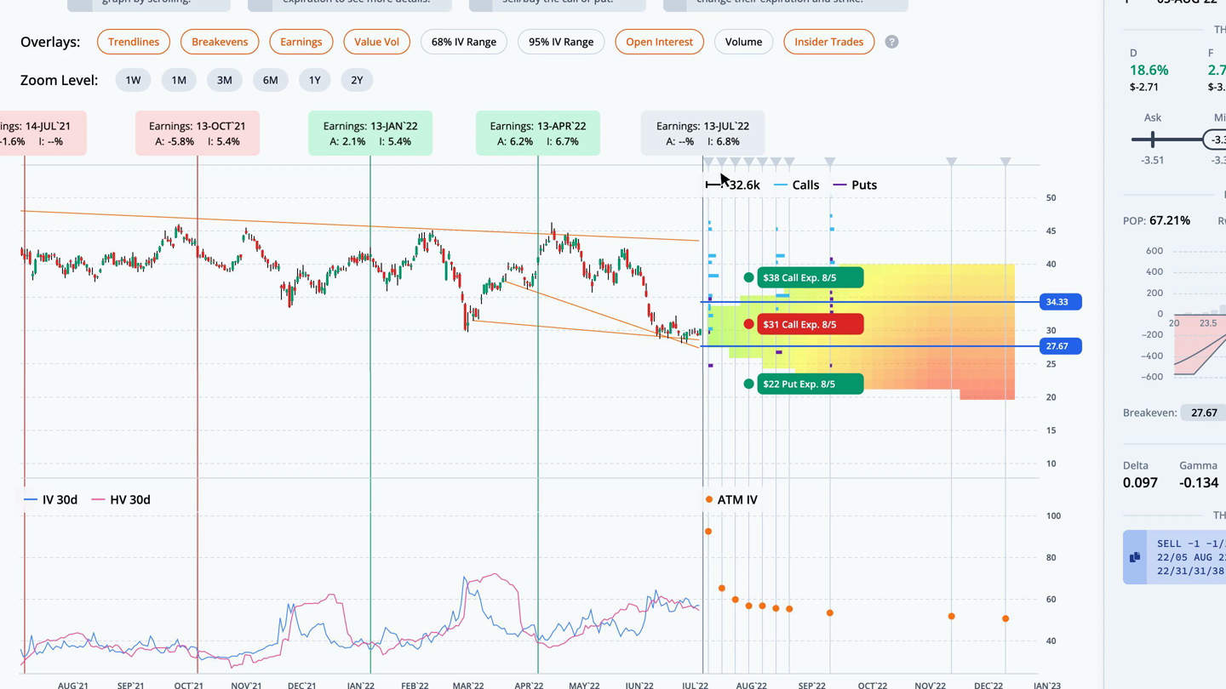Click the HV 30d legend entry

click(120, 499)
